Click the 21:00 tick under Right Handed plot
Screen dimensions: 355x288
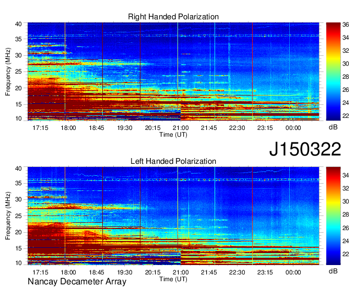(181, 128)
